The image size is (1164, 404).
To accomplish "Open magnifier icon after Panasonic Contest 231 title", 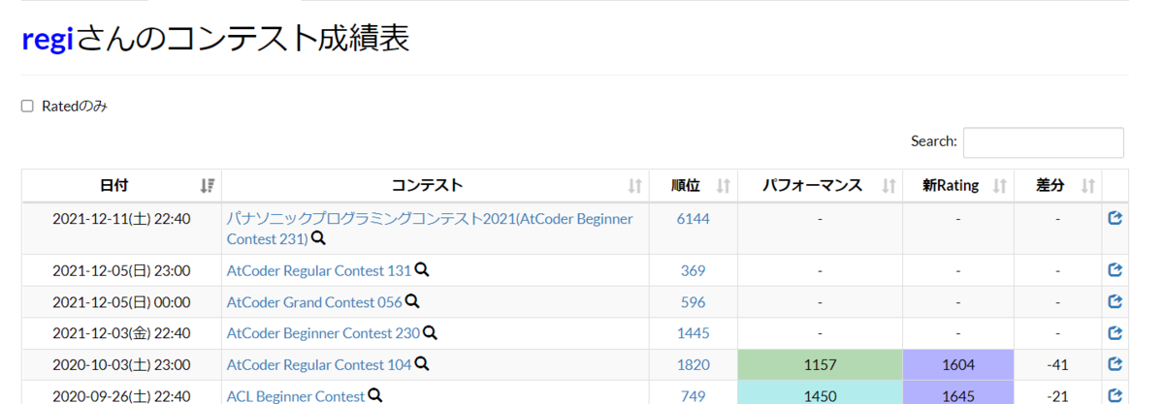I will 318,238.
